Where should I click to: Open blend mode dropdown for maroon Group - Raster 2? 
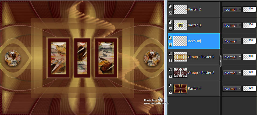click(232, 73)
